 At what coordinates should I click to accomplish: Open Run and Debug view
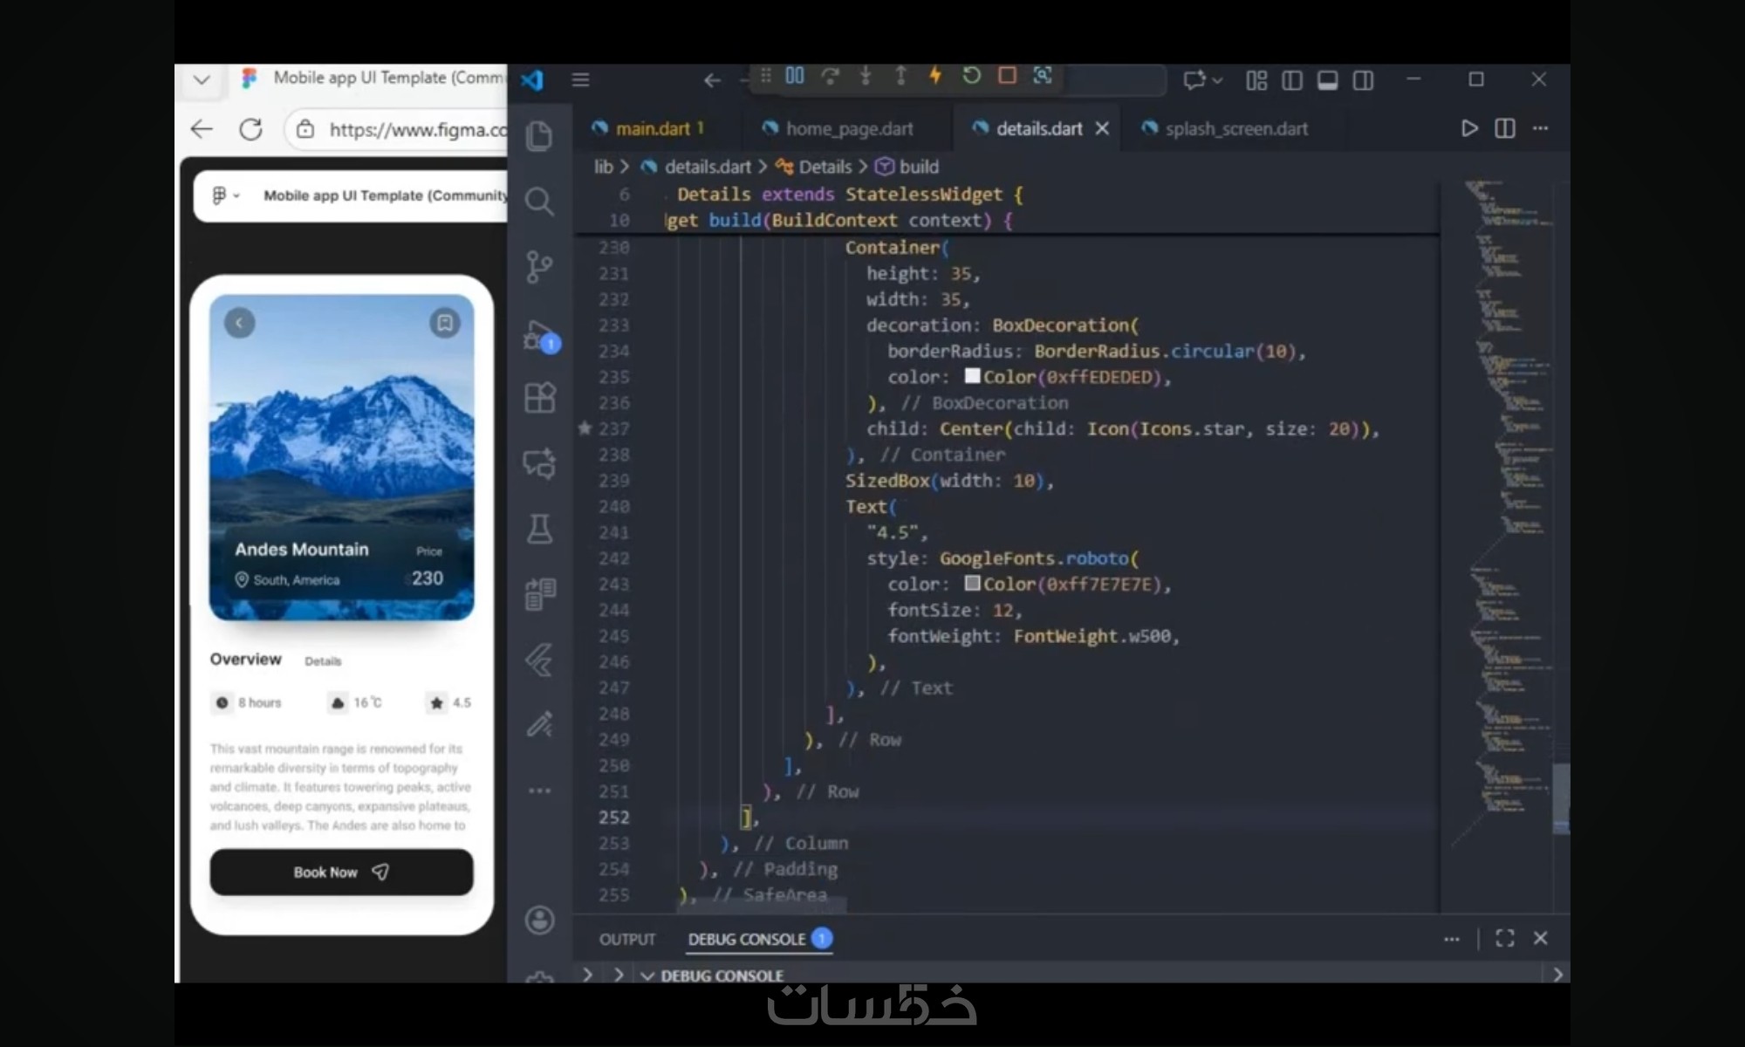pyautogui.click(x=539, y=335)
